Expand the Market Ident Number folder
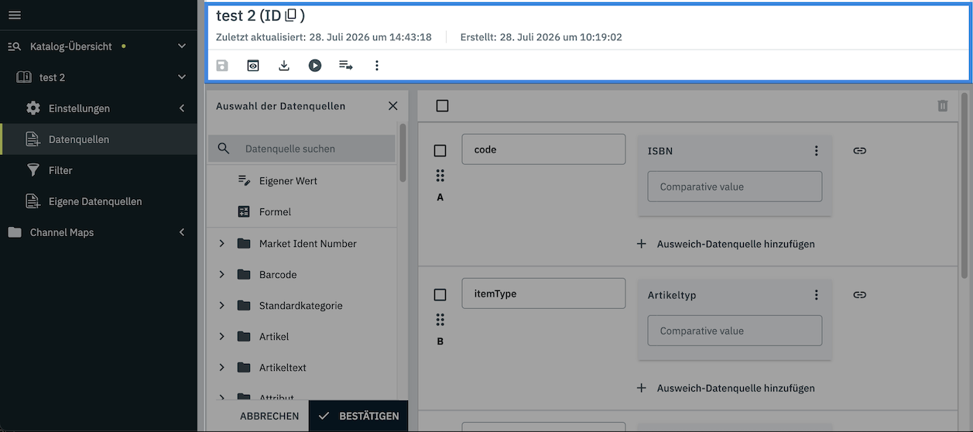This screenshot has height=432, width=973. tap(221, 244)
